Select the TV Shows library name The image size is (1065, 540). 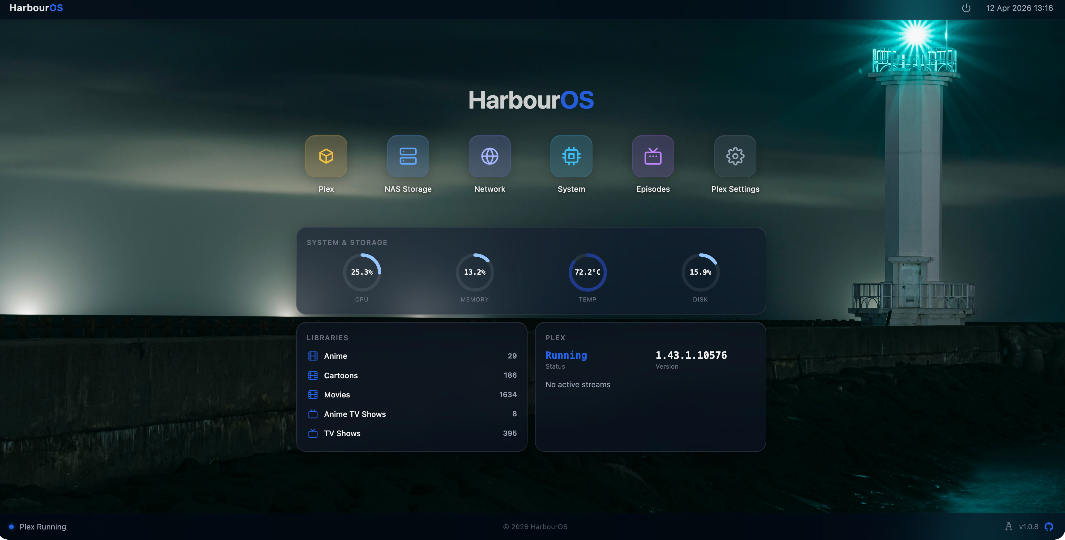pyautogui.click(x=342, y=433)
